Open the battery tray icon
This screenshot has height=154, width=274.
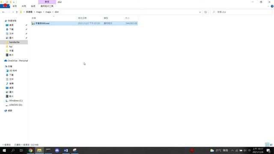click(241, 151)
